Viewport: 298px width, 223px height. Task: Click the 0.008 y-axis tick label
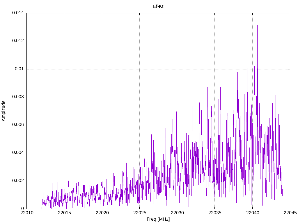[x=18, y=97]
